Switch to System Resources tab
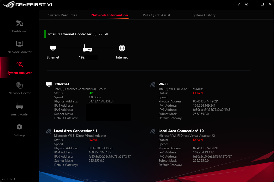 [63, 15]
